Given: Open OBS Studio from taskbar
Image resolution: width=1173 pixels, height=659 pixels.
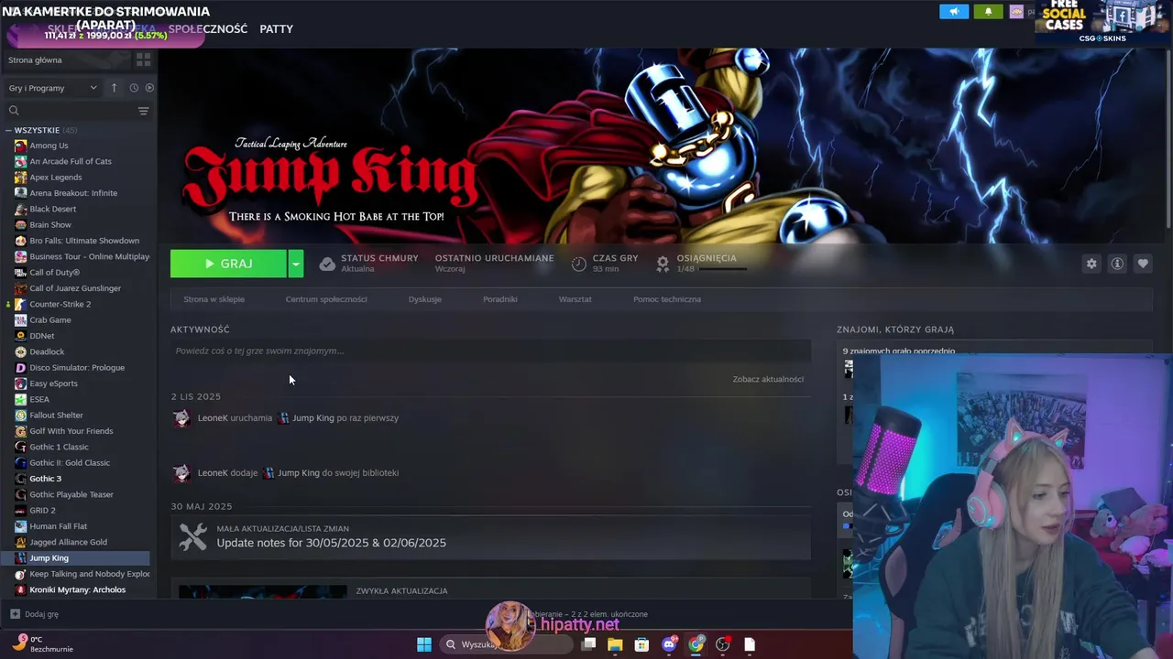Looking at the screenshot, I should [723, 644].
